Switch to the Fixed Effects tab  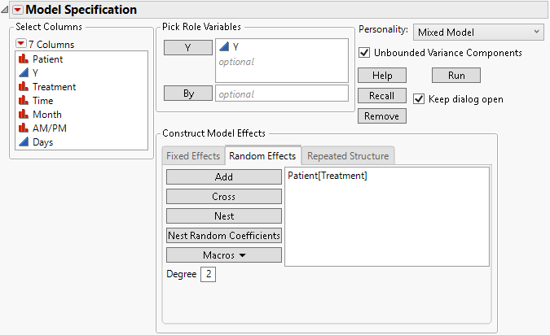point(193,156)
